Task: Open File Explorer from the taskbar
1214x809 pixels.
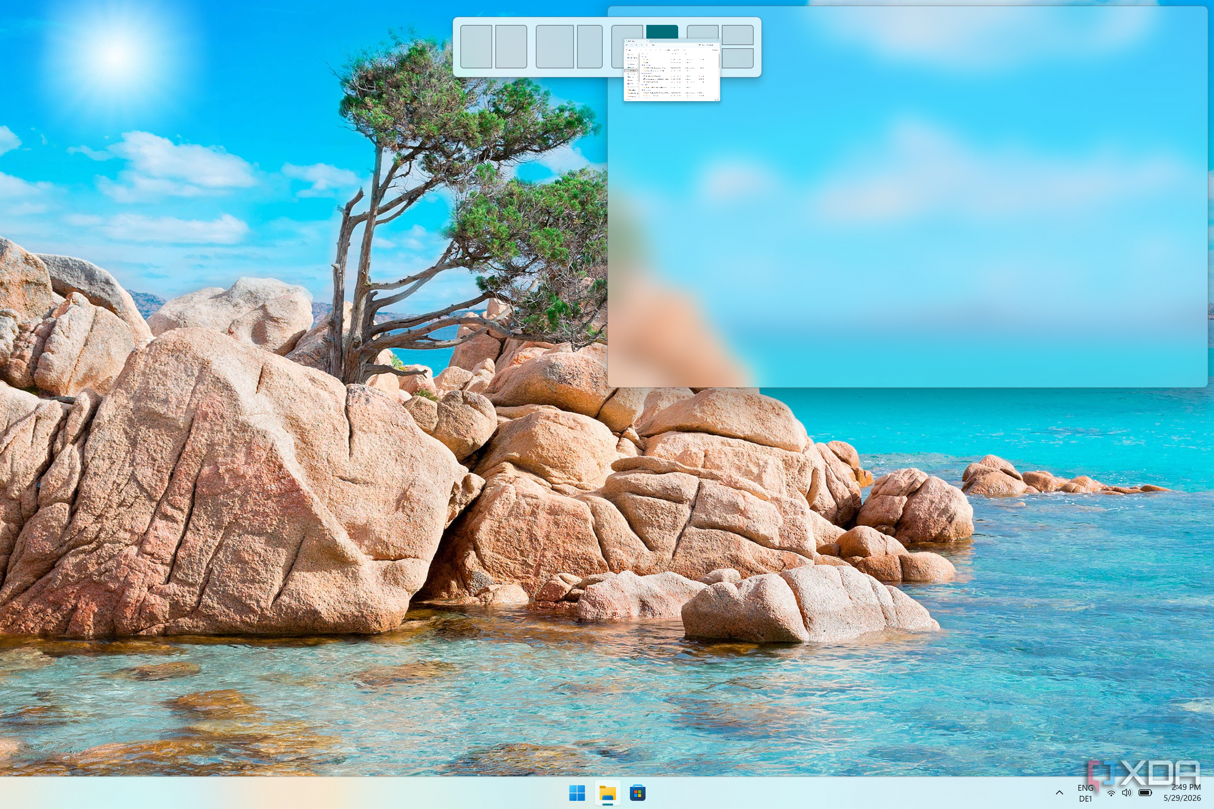Action: pos(607,793)
